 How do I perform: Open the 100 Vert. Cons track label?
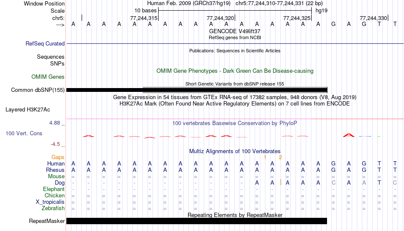[x=24, y=133]
